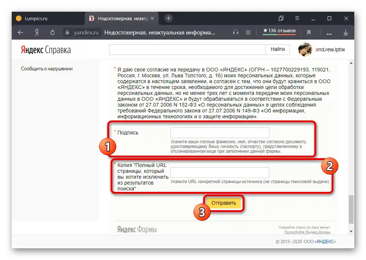This screenshot has width=366, height=260.
Task: Open the downloads panel arrow icon
Action: pos(346,32)
